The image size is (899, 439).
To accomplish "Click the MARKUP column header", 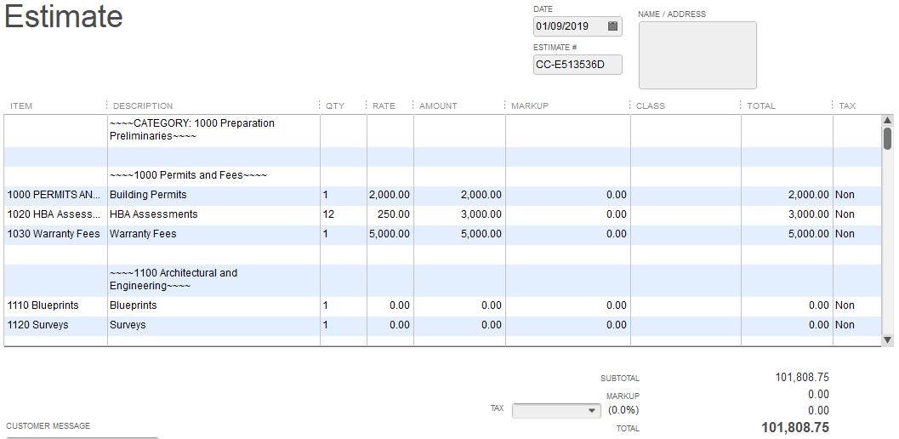I will 530,106.
